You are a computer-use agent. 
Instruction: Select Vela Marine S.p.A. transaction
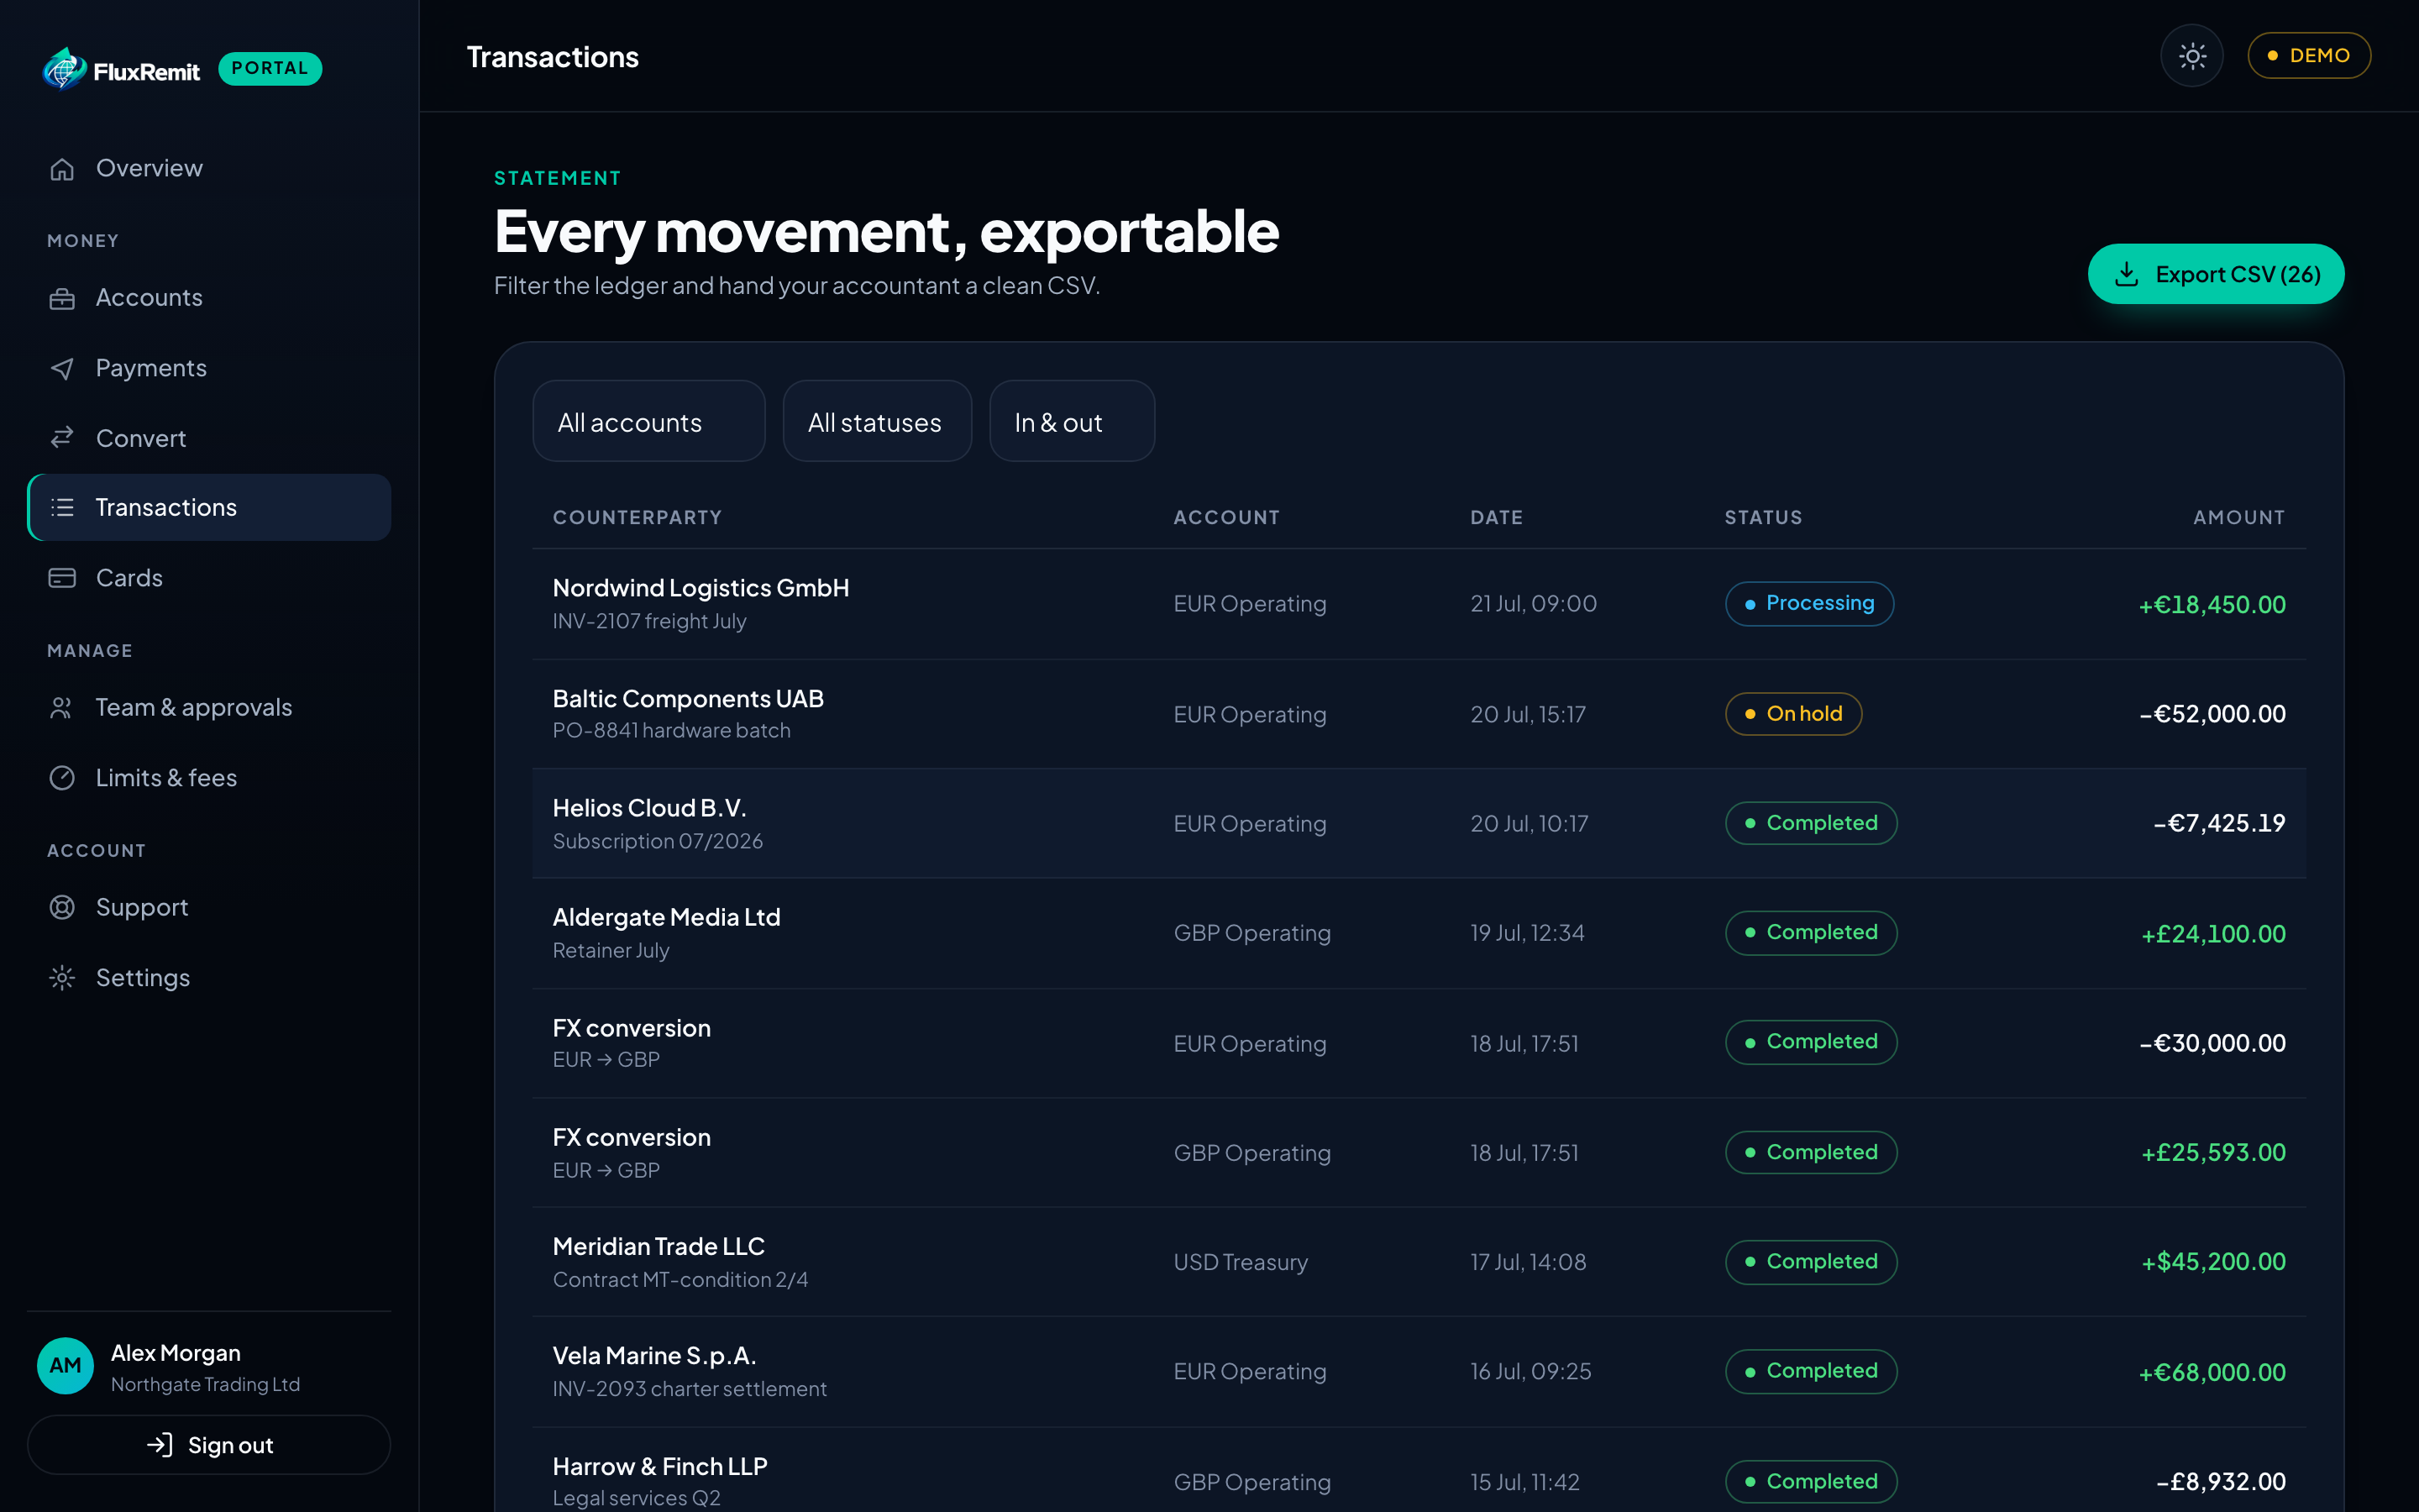click(x=1419, y=1372)
